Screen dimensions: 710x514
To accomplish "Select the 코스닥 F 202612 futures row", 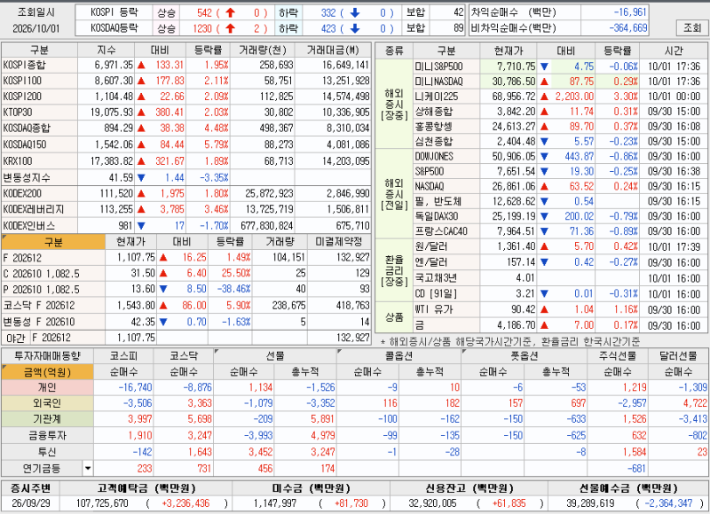I will [x=186, y=306].
